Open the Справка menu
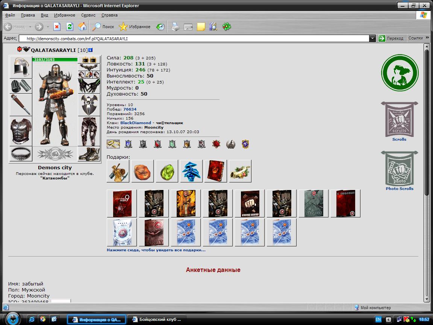This screenshot has width=433, height=325. 109,15
